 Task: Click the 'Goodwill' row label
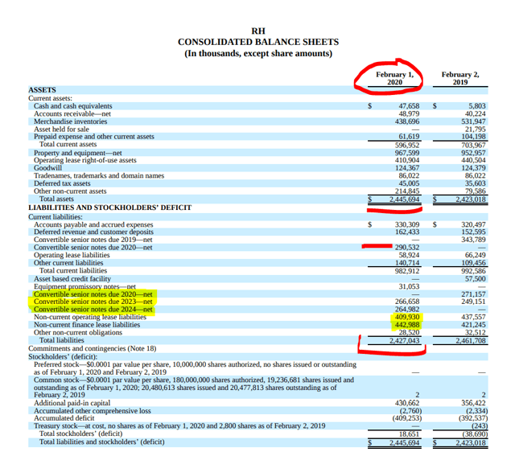(x=47, y=168)
